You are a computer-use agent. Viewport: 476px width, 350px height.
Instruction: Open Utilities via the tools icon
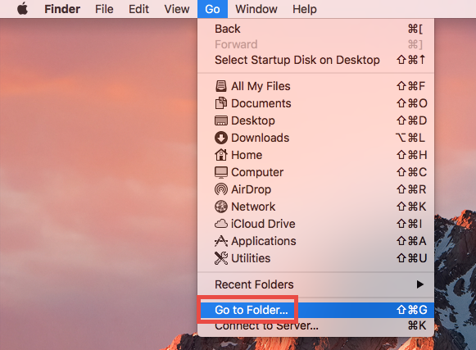point(221,258)
